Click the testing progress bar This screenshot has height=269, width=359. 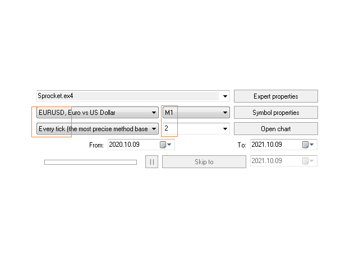click(x=91, y=162)
